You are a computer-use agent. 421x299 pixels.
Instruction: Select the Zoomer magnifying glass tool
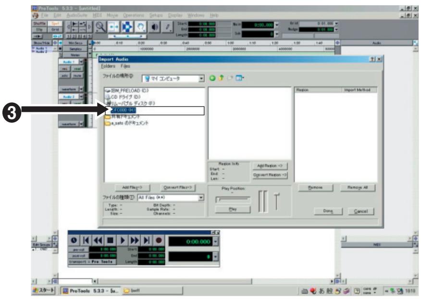(x=100, y=27)
